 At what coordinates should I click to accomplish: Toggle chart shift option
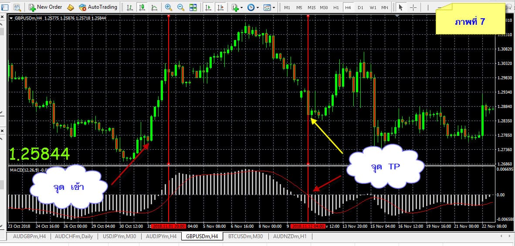click(221, 7)
